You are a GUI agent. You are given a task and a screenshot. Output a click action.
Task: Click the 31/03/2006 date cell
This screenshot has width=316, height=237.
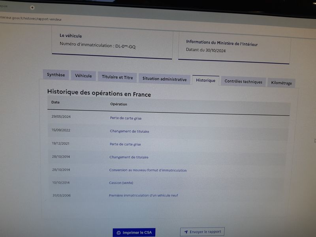[x=62, y=195]
